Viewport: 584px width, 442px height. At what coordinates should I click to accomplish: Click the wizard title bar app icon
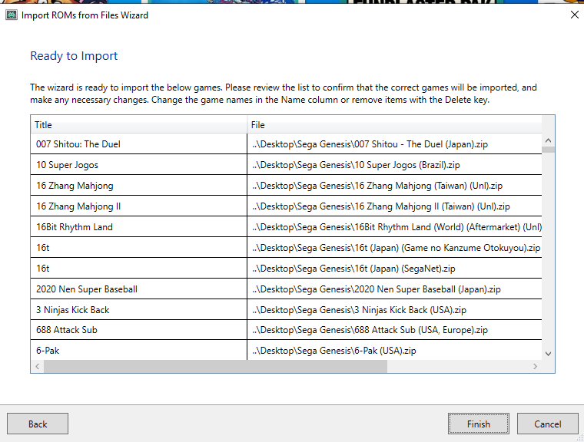[12, 15]
